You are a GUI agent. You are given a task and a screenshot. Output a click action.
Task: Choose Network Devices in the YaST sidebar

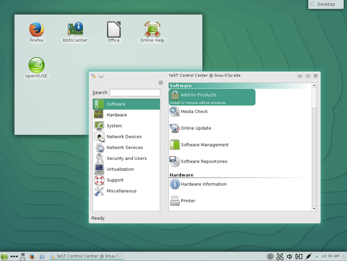(126, 136)
